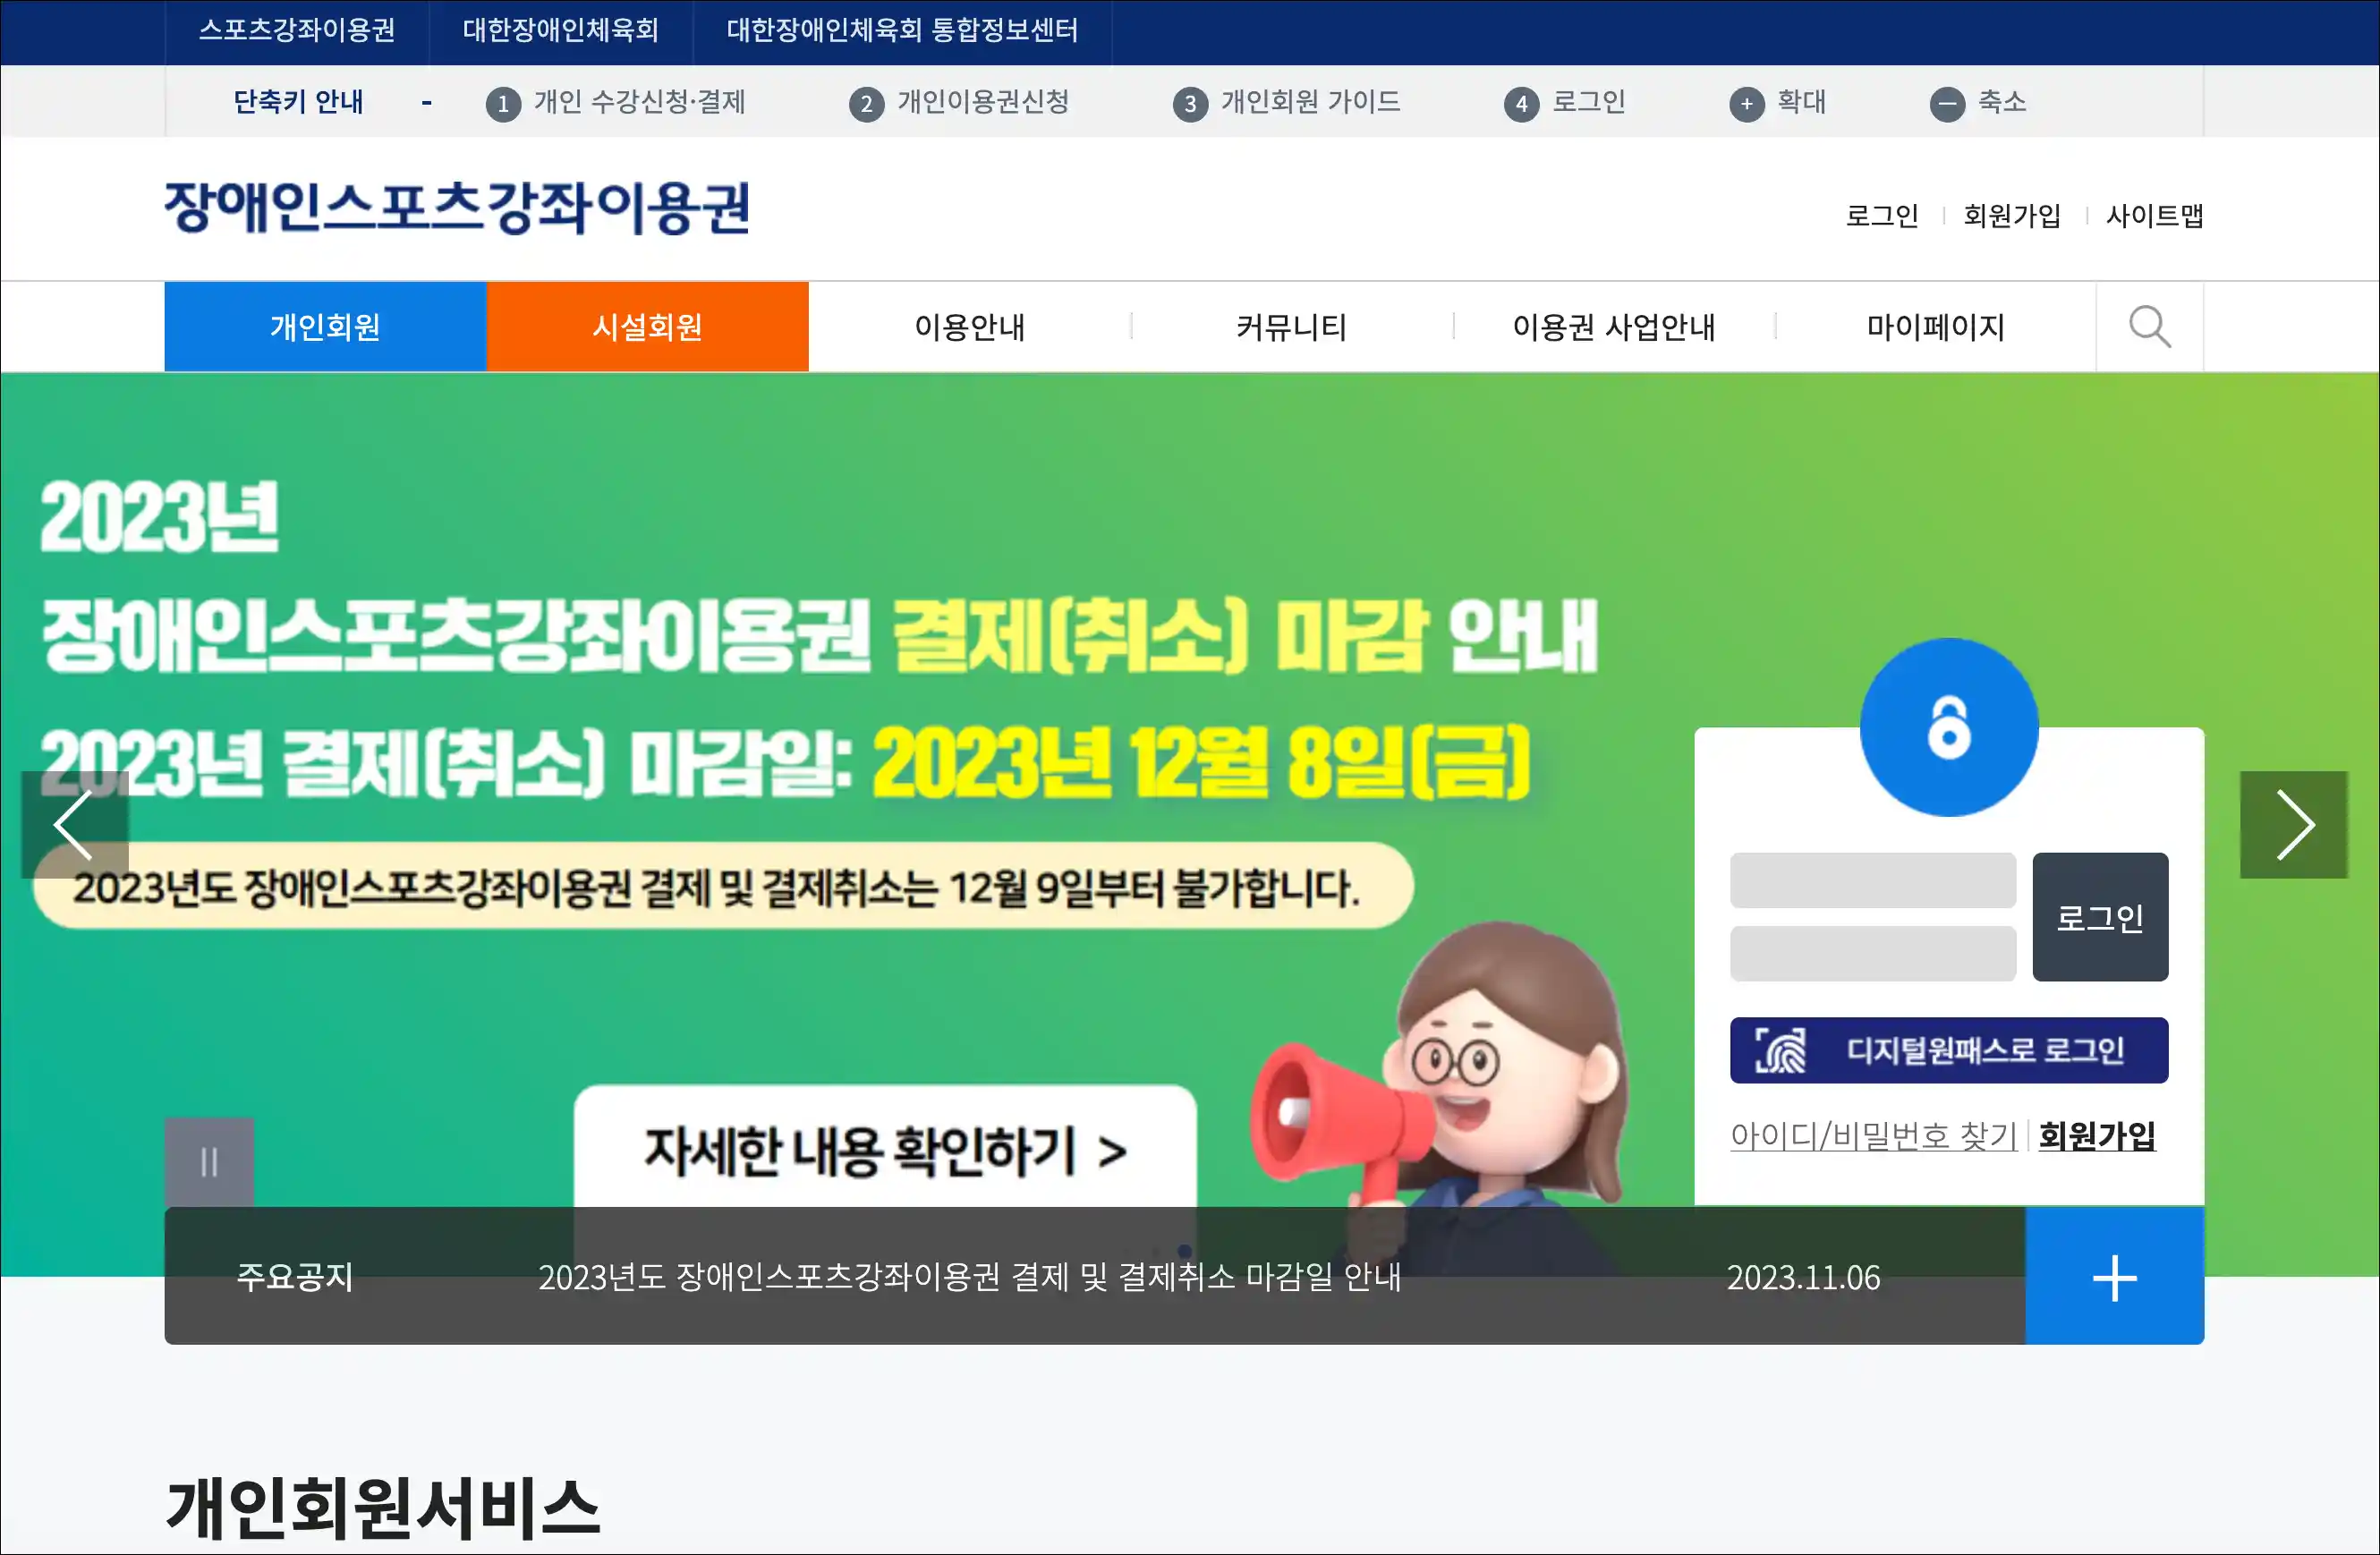
Task: Open the magnifier search icon
Action: (x=2149, y=327)
